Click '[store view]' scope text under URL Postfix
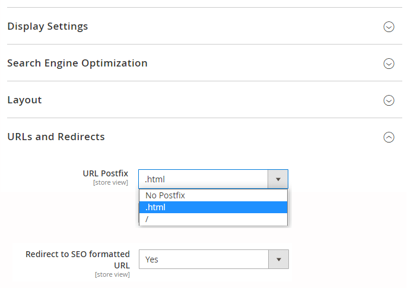Viewport: 407px width, 288px height. [x=110, y=183]
